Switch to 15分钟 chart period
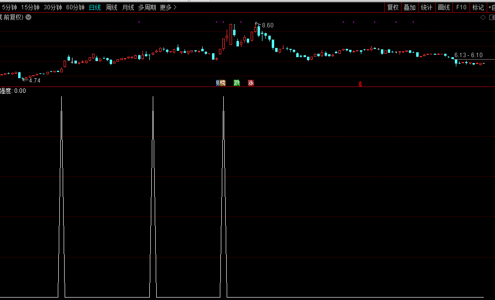The height and width of the screenshot is (300, 495). point(30,7)
